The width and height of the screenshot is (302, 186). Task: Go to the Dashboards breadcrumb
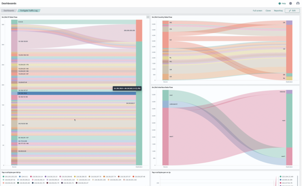[x=9, y=11]
